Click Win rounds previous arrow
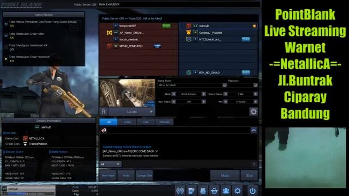 [x=225, y=102]
